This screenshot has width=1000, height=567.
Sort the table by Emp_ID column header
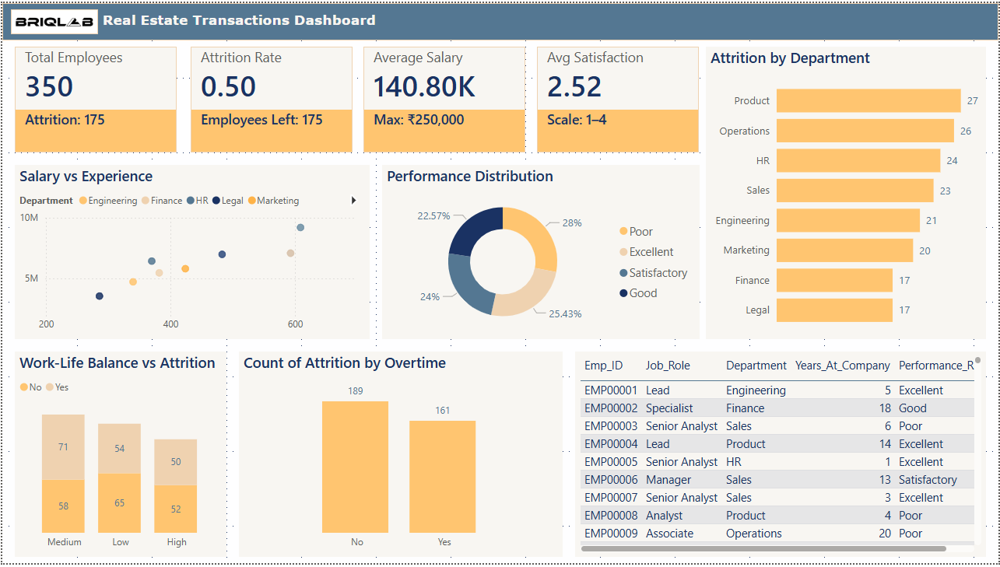click(603, 366)
